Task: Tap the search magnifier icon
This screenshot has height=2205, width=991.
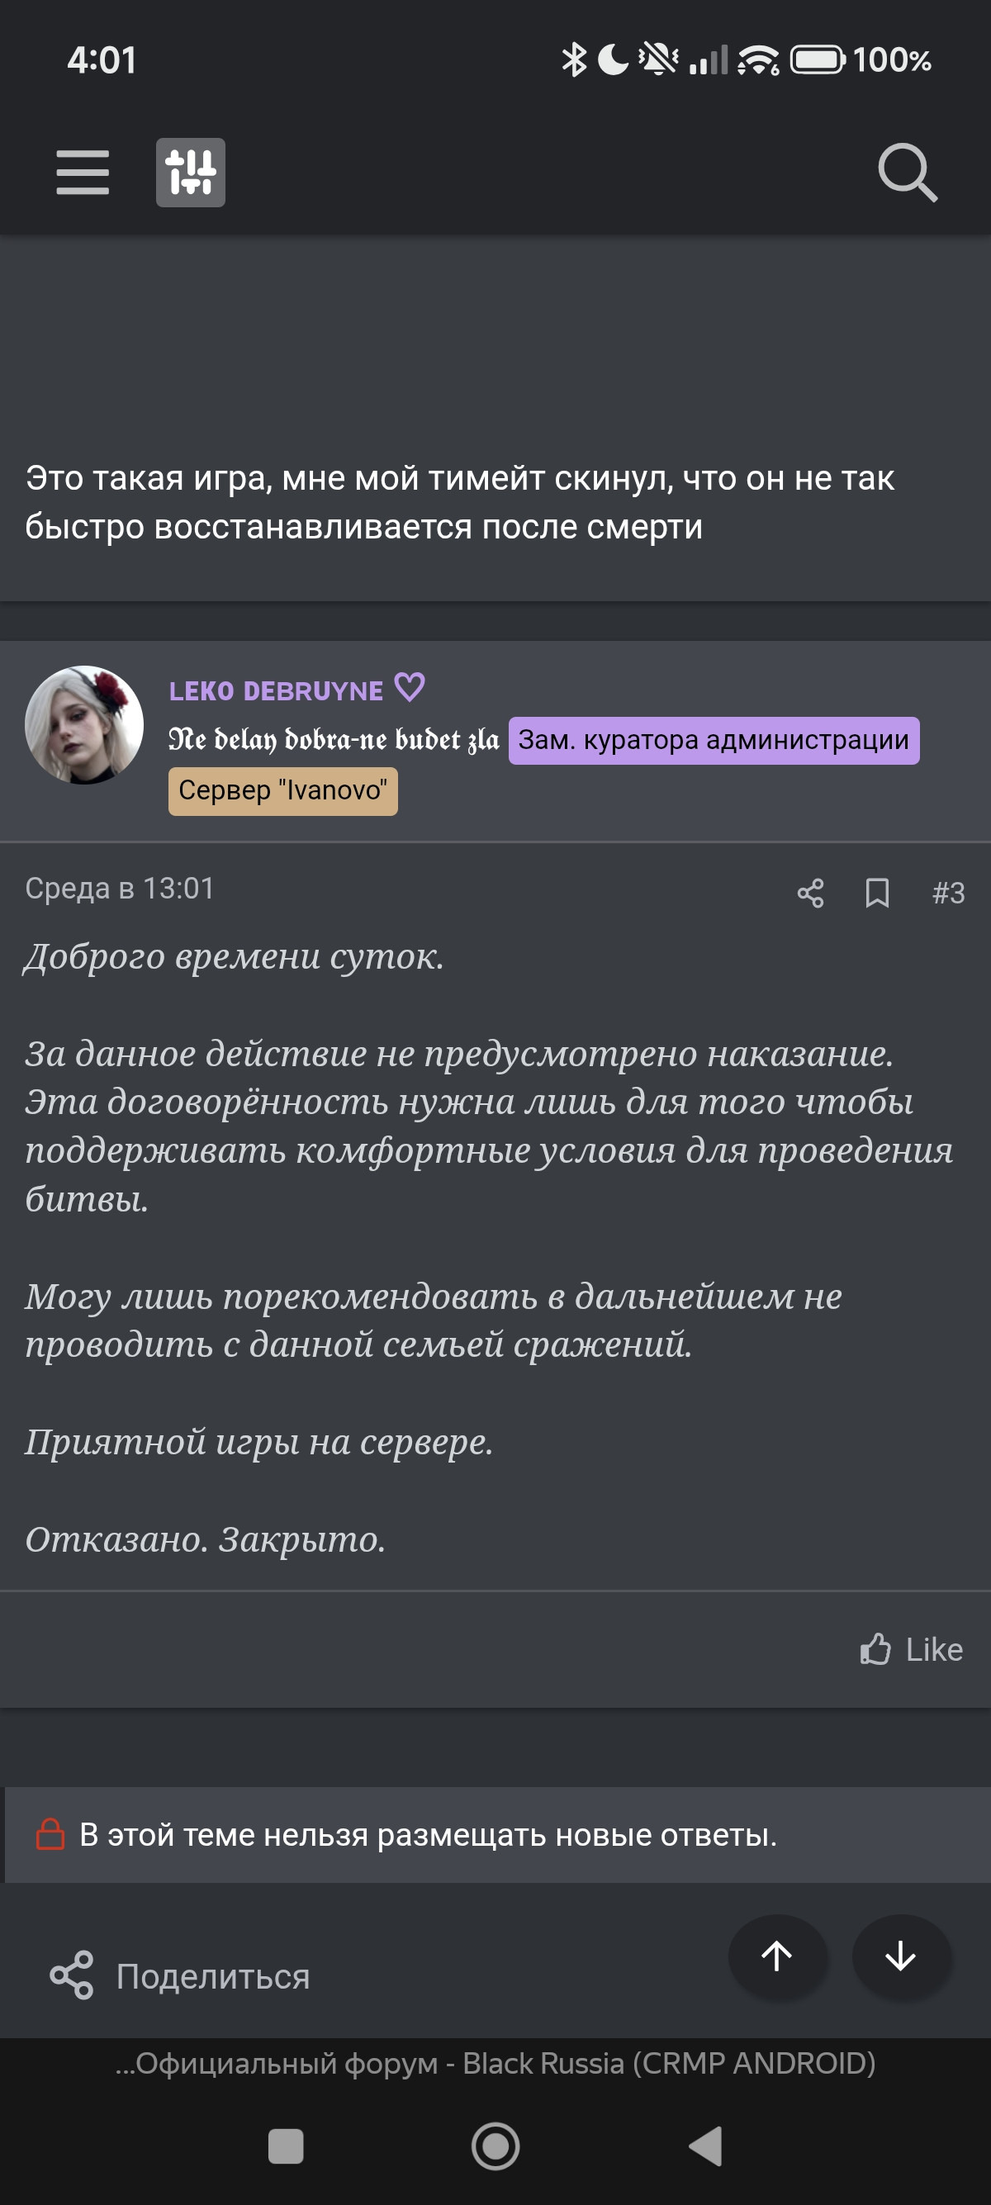Action: (907, 172)
